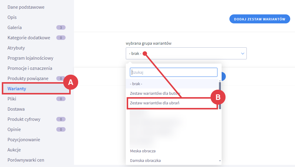Viewport: 295px width, 167px height.
Task: Open the Warianty tab
Action: pos(17,88)
